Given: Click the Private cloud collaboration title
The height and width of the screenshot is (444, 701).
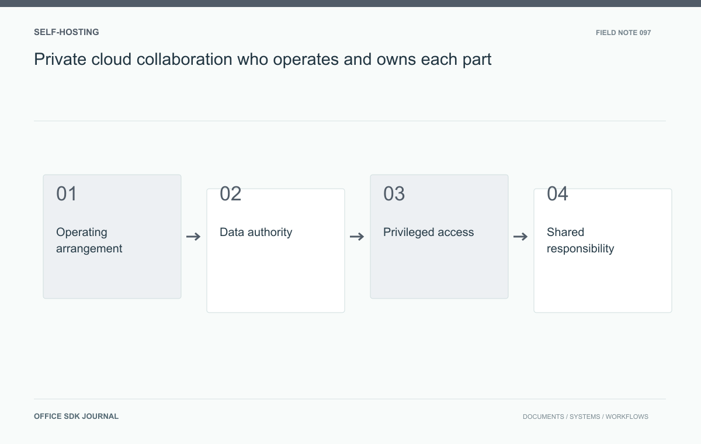Looking at the screenshot, I should click(263, 59).
